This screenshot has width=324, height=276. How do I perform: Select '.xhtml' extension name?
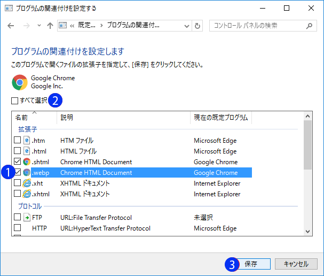[41, 194]
